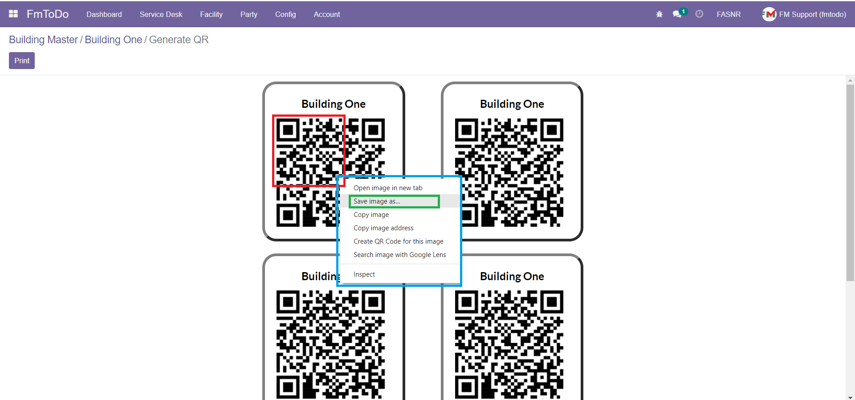Go to Building Master breadcrumb

click(43, 40)
